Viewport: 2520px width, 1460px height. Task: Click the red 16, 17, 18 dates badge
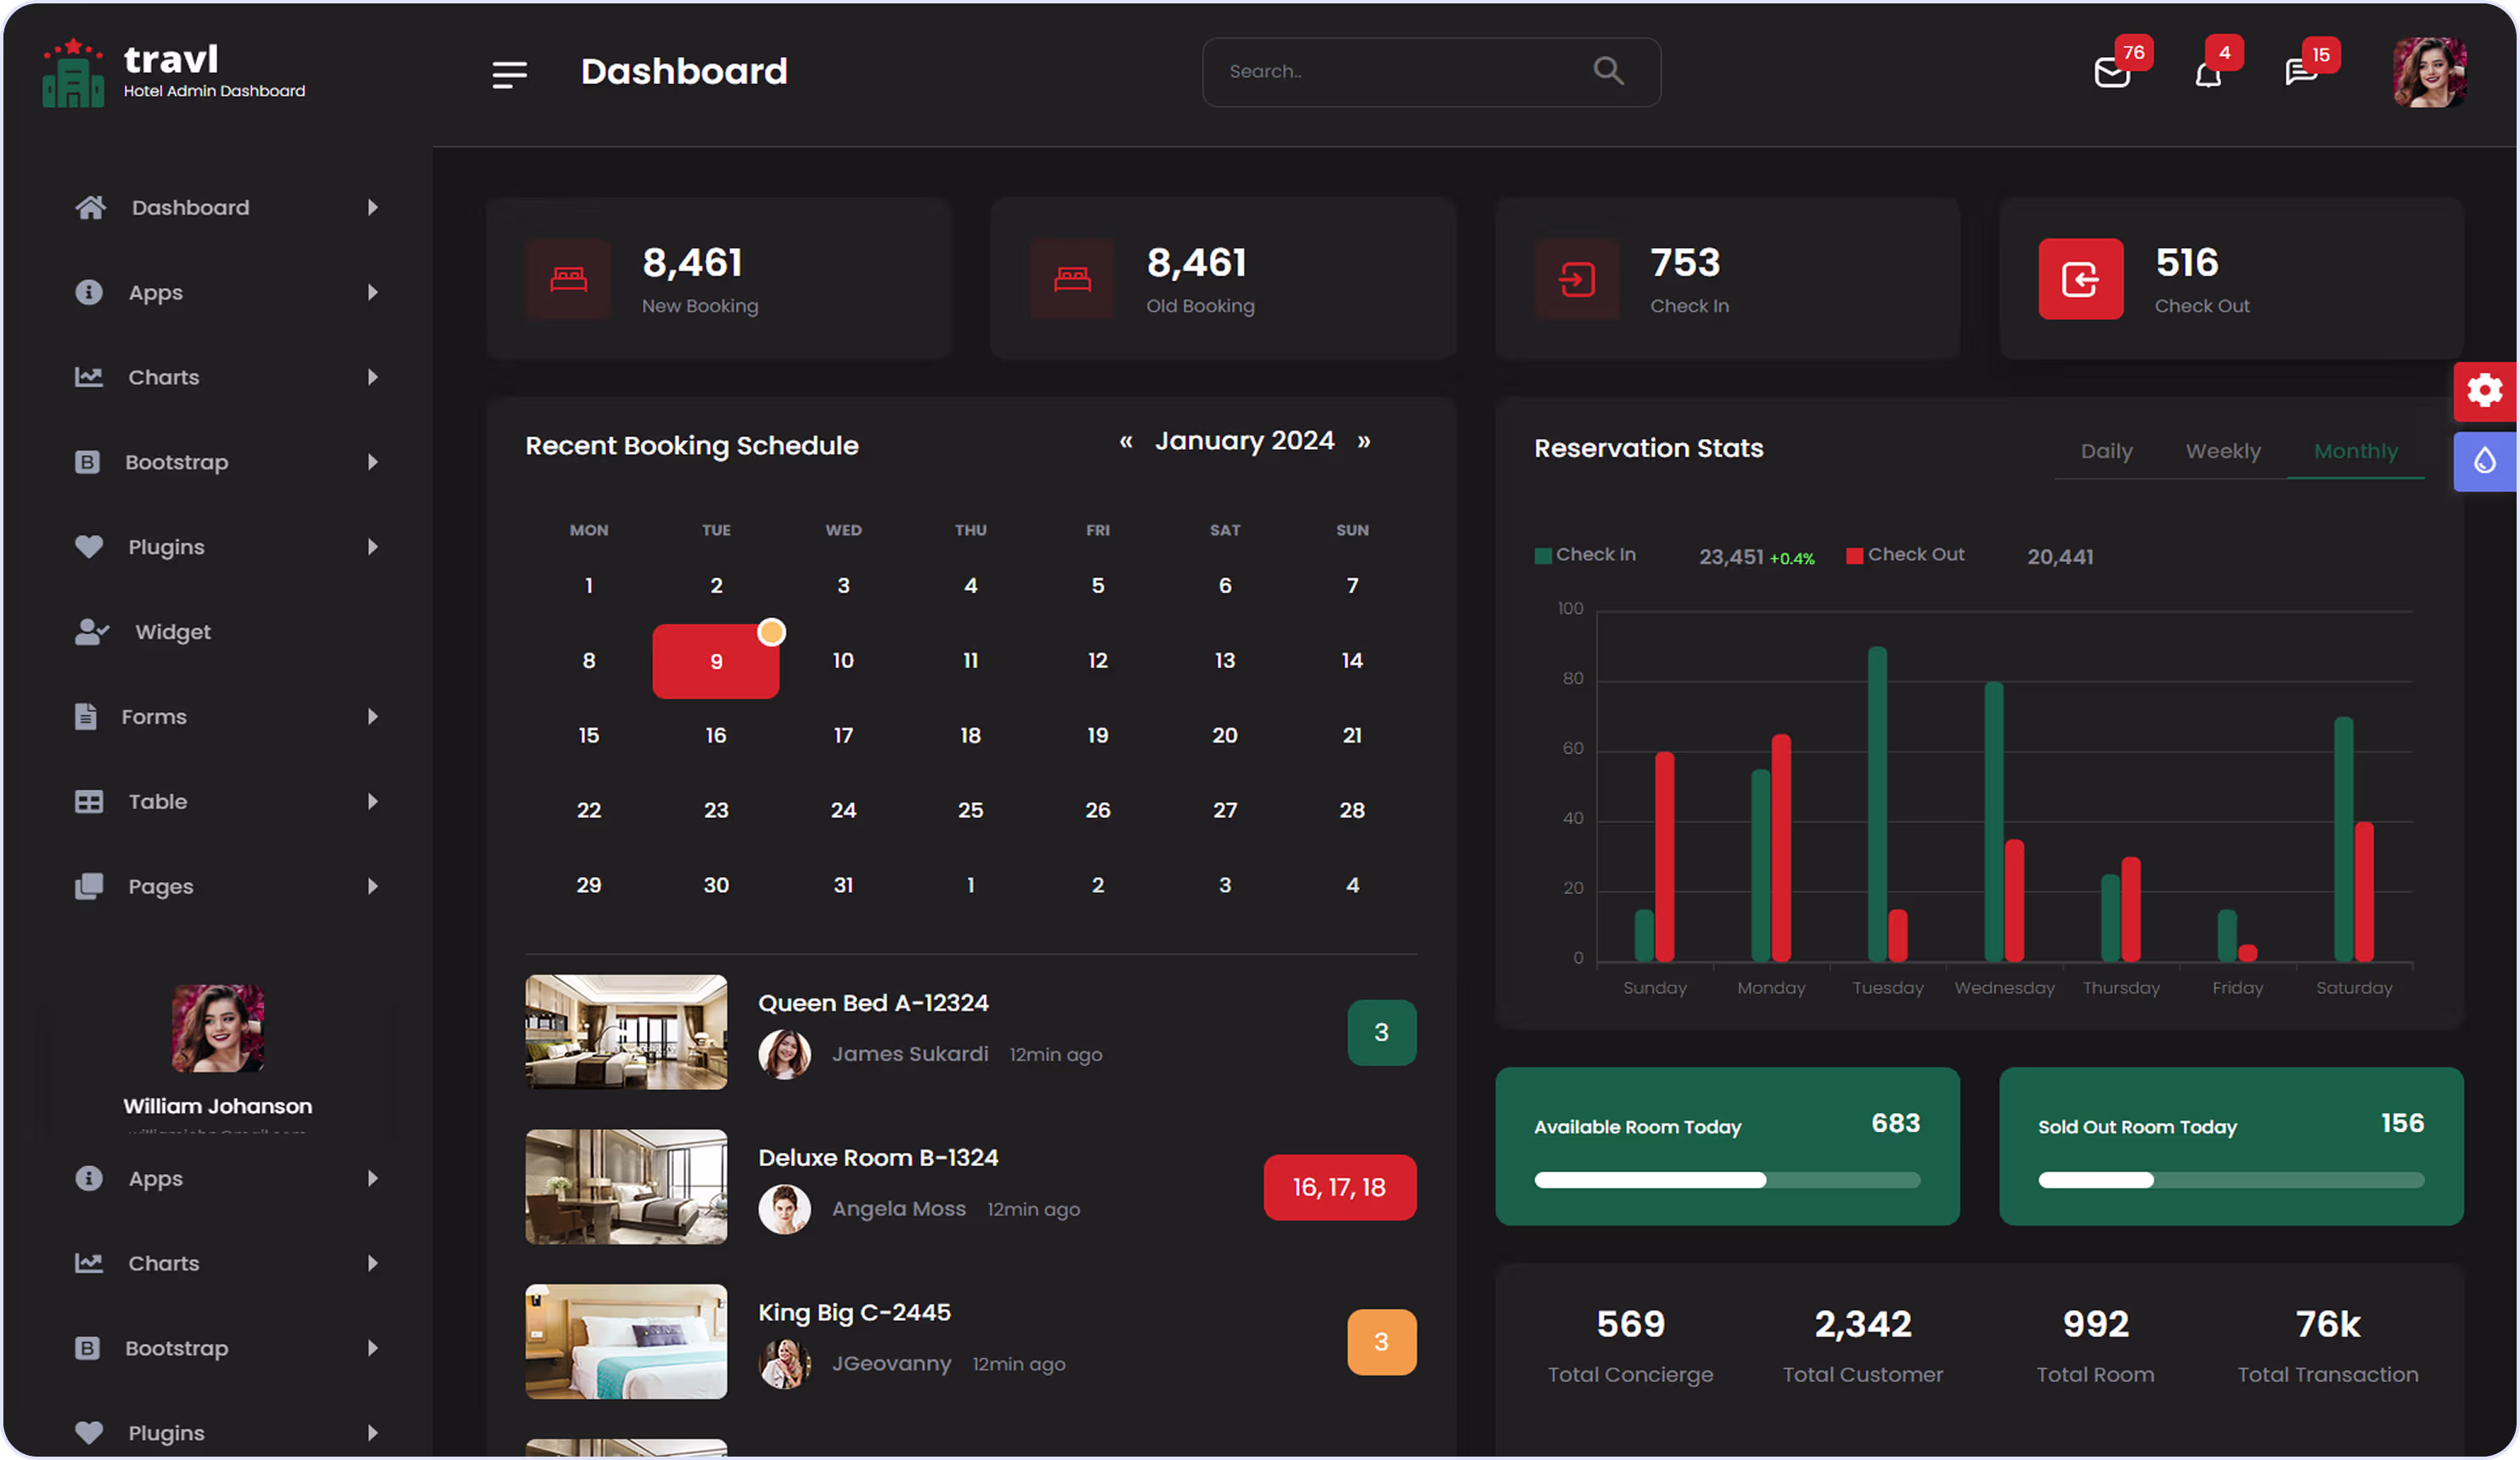(1340, 1188)
